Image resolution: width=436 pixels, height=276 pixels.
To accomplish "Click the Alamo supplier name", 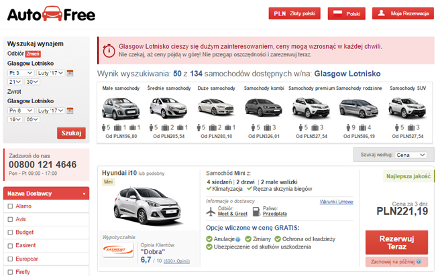I will [23, 206].
